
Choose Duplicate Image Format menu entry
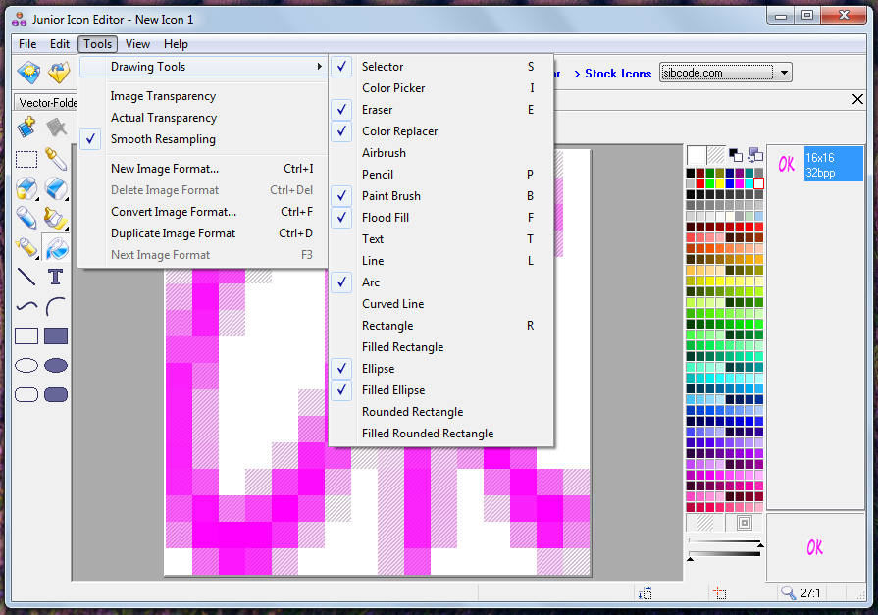203,233
